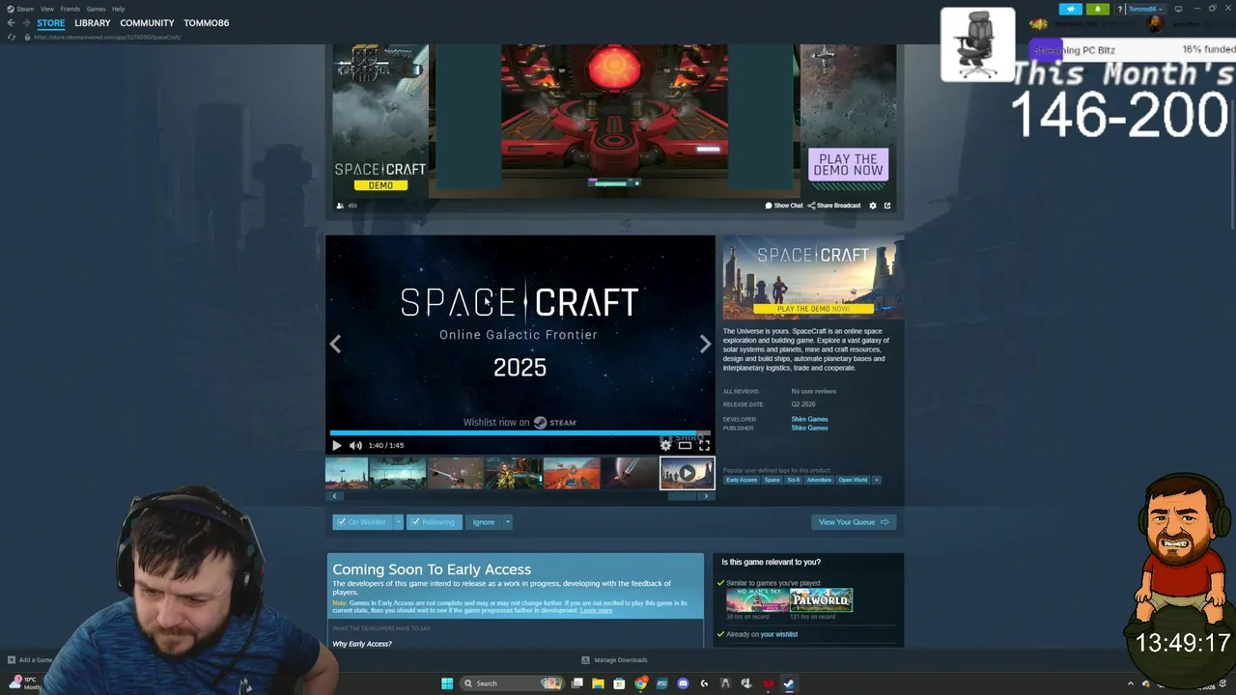This screenshot has width=1236, height=695.
Task: Click the Ignore button
Action: pyautogui.click(x=484, y=522)
